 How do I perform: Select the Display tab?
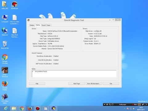(x=38, y=25)
